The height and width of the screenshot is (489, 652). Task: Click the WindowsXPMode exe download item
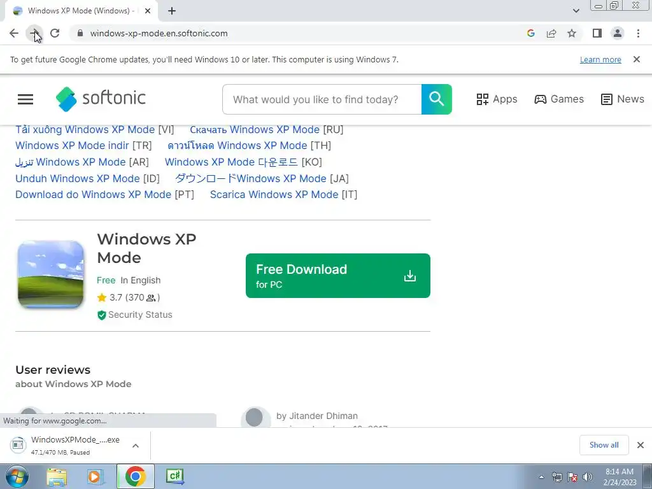tap(66, 445)
